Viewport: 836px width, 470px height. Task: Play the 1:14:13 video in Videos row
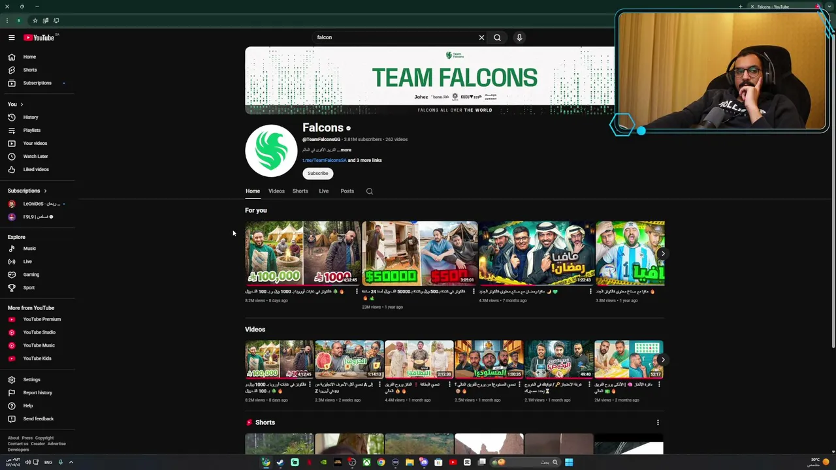pyautogui.click(x=349, y=359)
